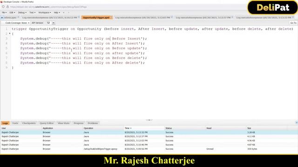Select the log row at 5:12:03 PM
The width and height of the screenshot is (298, 167).
149,141
